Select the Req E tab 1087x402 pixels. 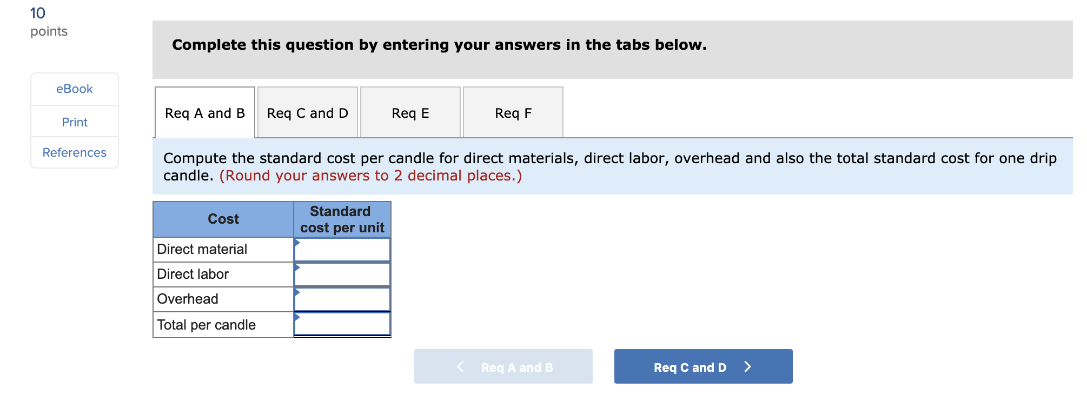click(410, 112)
